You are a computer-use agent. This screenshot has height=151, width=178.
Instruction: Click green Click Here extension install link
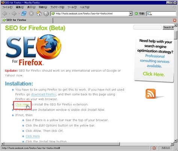tap(22, 105)
